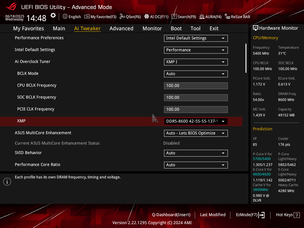Click the Performance Core Ratio label

[x=38, y=164]
